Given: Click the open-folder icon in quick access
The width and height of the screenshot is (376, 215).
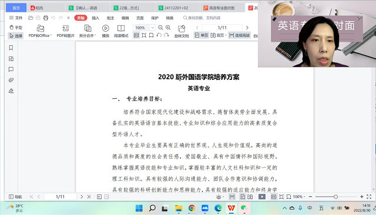Looking at the screenshot, I should click(x=31, y=18).
